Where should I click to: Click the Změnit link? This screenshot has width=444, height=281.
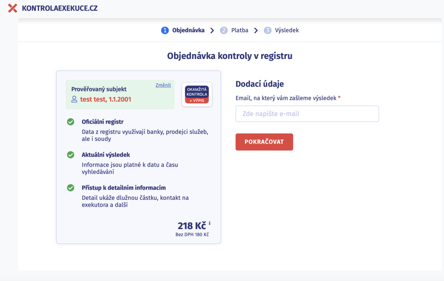pos(163,85)
